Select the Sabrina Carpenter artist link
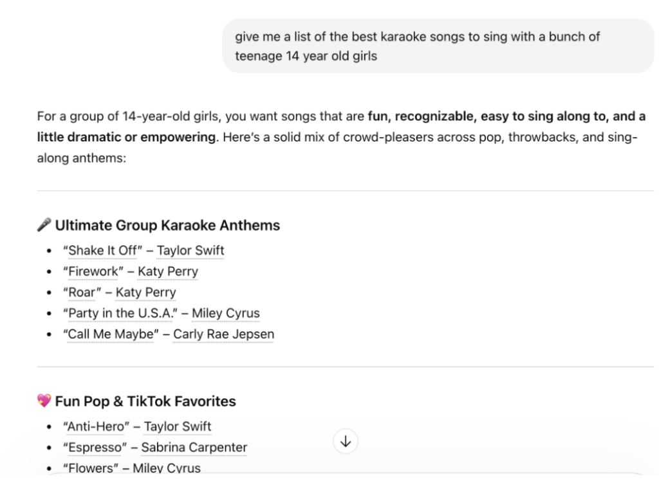Image resolution: width=659 pixels, height=490 pixels. (x=194, y=448)
